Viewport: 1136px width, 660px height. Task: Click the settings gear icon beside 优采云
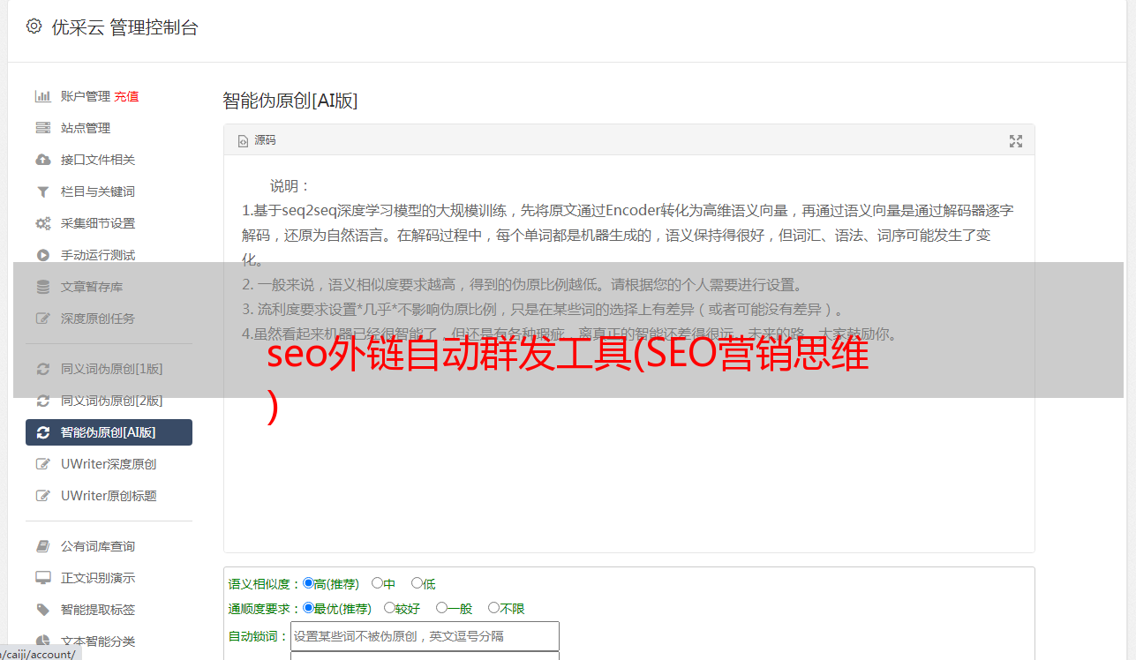[x=34, y=26]
